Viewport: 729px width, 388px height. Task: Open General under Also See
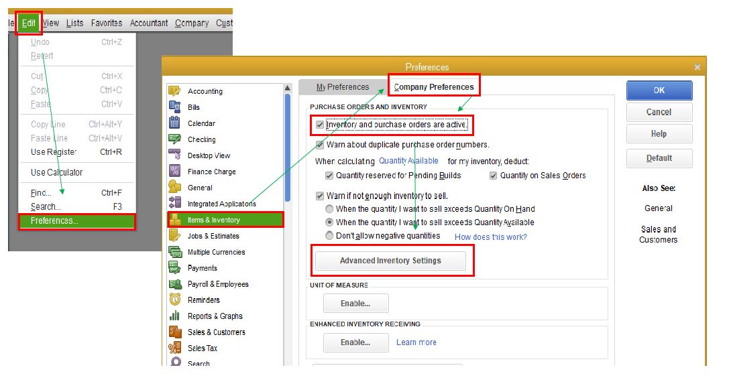click(x=659, y=208)
